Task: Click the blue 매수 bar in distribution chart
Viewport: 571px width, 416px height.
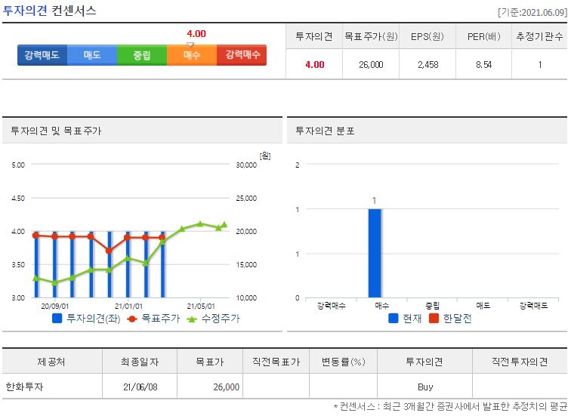Action: coord(375,254)
